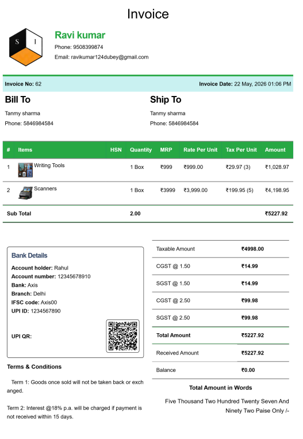The height and width of the screenshot is (439, 303).
Task: Click the Account number 12345678910 line
Action: pyautogui.click(x=51, y=276)
